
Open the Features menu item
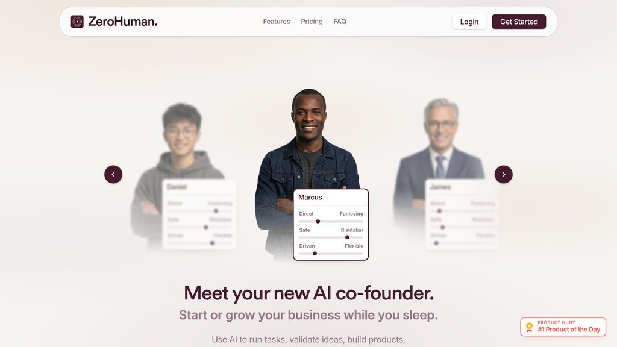pos(276,22)
